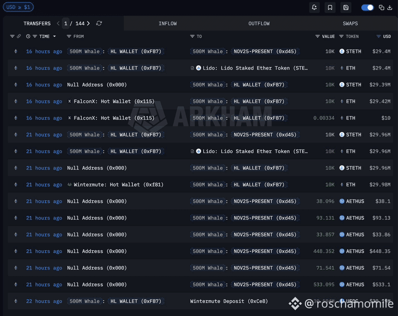Open Wintermute: Hot Wallet (0xf81) sender

pos(119,185)
